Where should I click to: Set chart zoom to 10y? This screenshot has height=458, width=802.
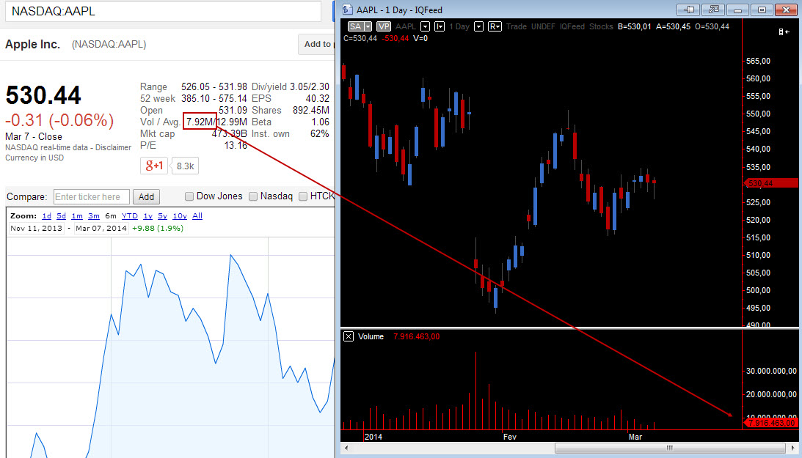tap(180, 216)
